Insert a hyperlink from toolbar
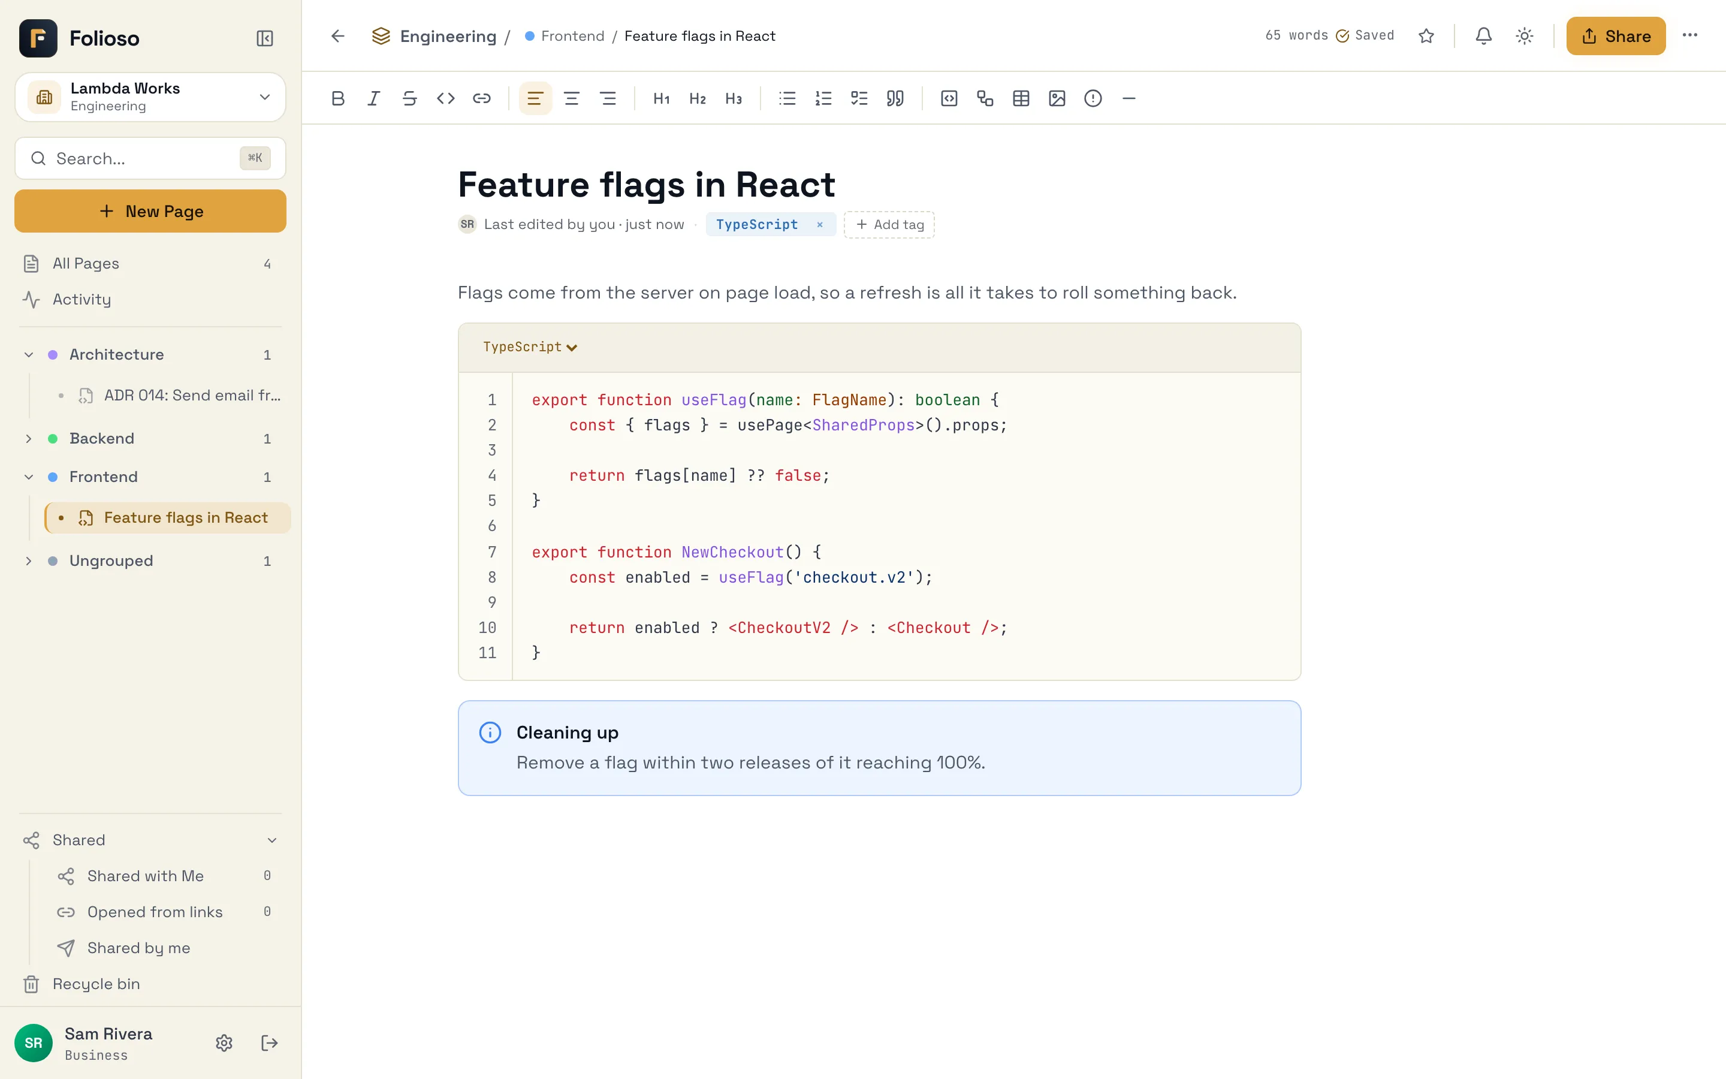The height and width of the screenshot is (1079, 1726). [481, 98]
